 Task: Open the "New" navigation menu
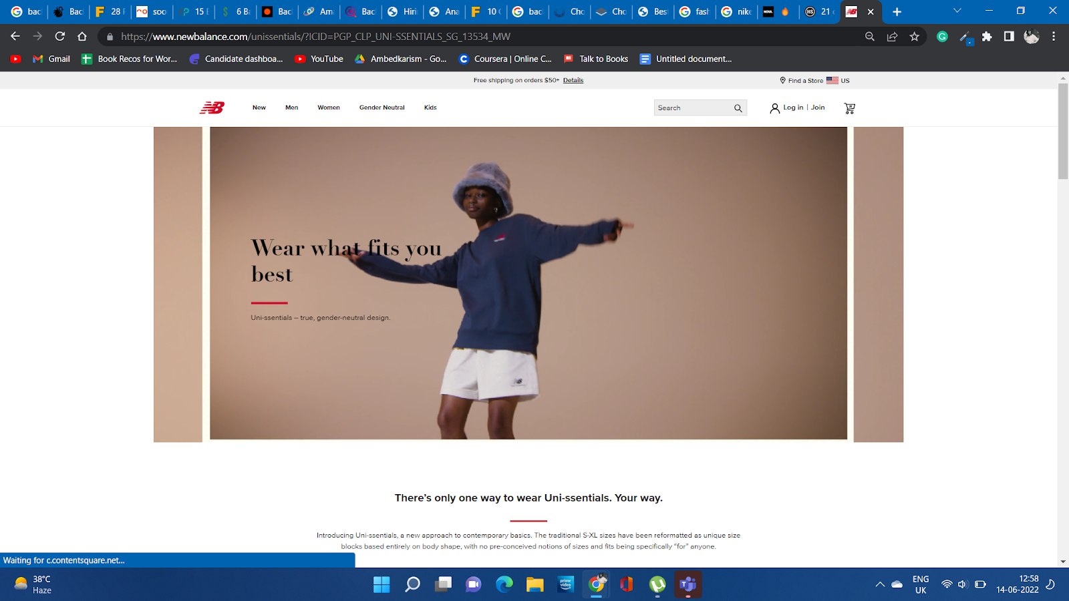pyautogui.click(x=259, y=108)
